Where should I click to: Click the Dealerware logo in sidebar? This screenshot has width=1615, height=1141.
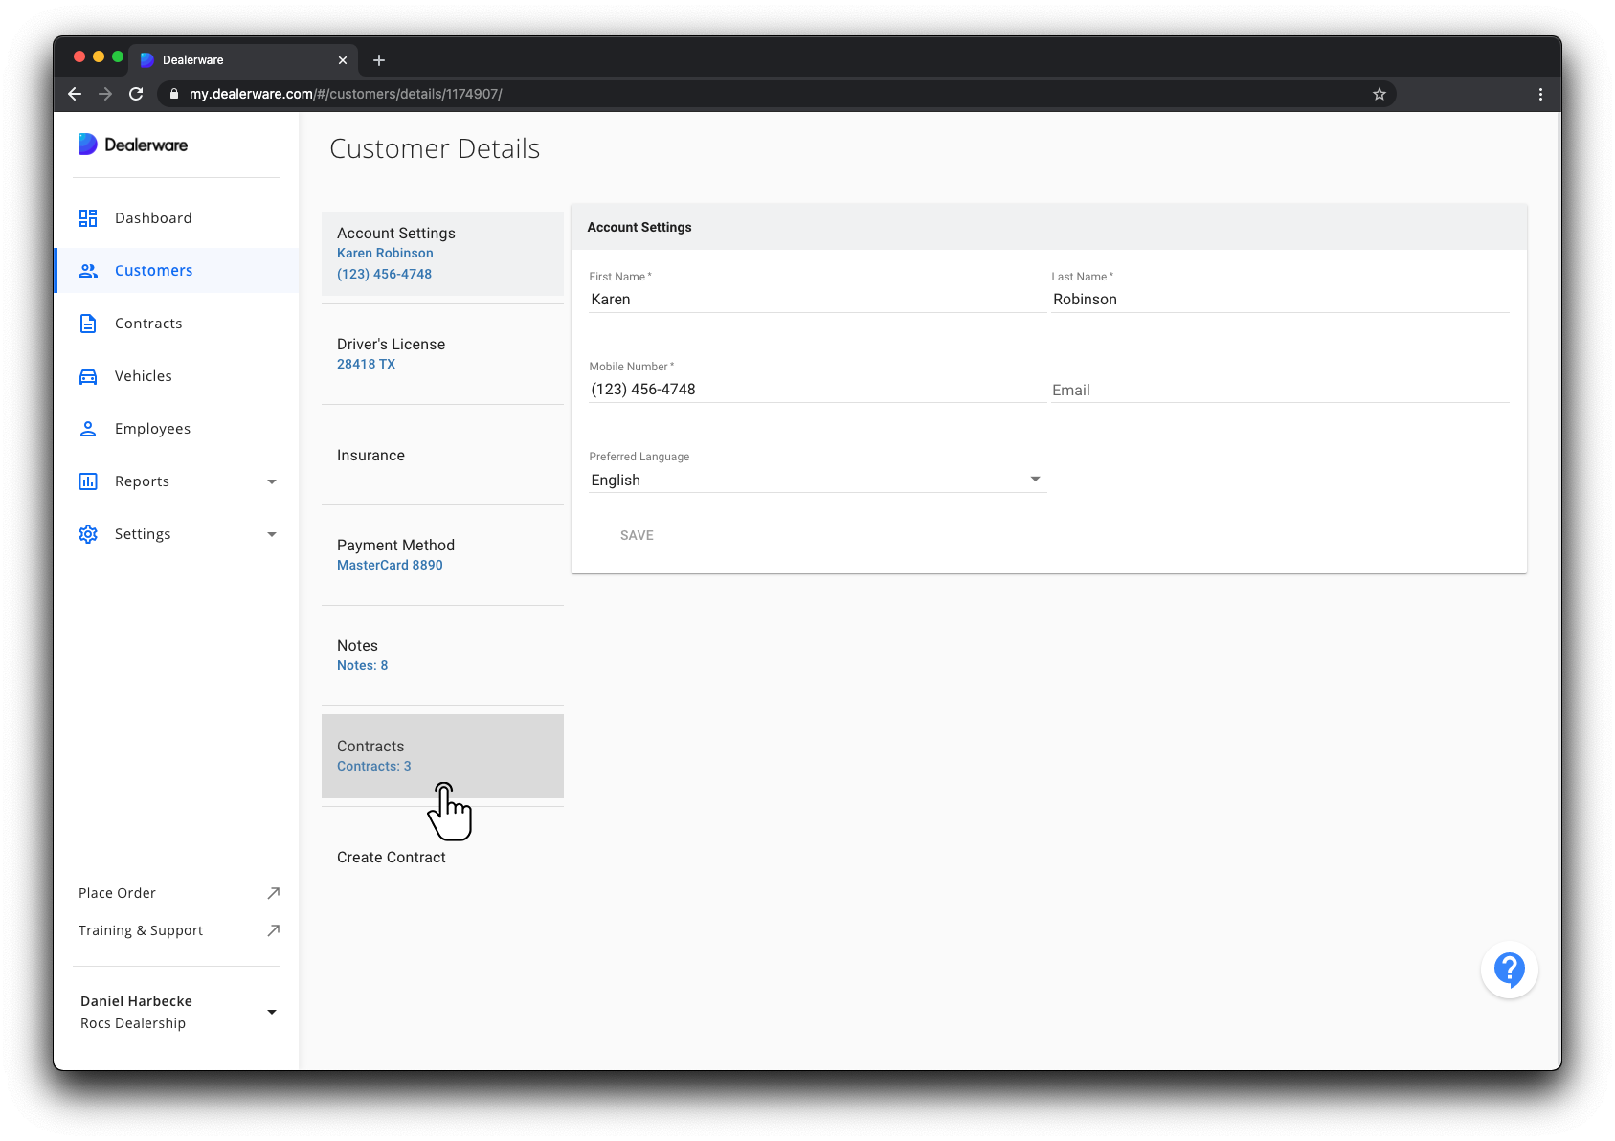(x=133, y=145)
